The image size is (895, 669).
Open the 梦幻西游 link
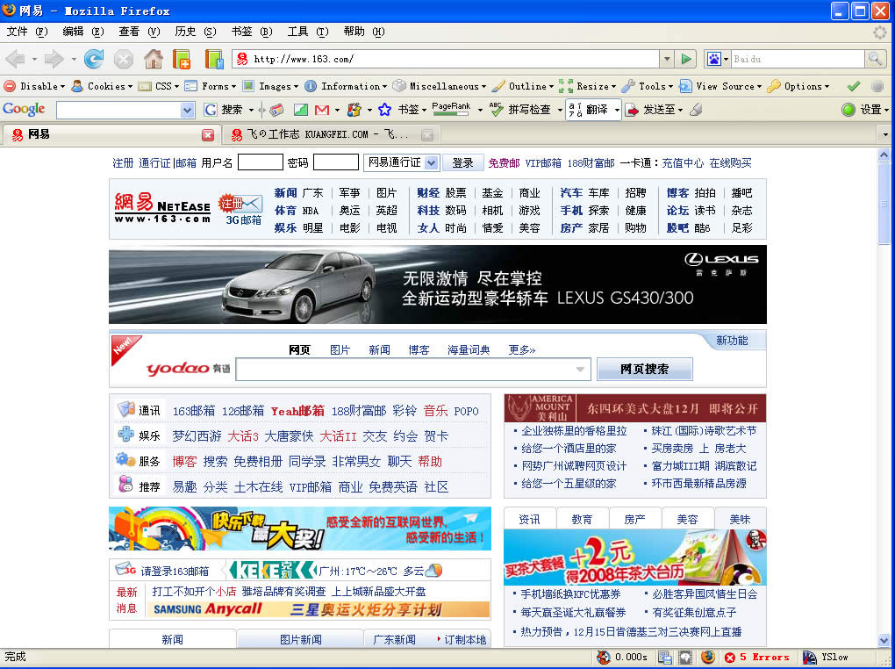click(197, 436)
